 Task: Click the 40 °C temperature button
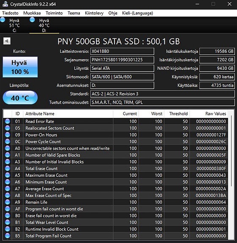click(x=20, y=98)
